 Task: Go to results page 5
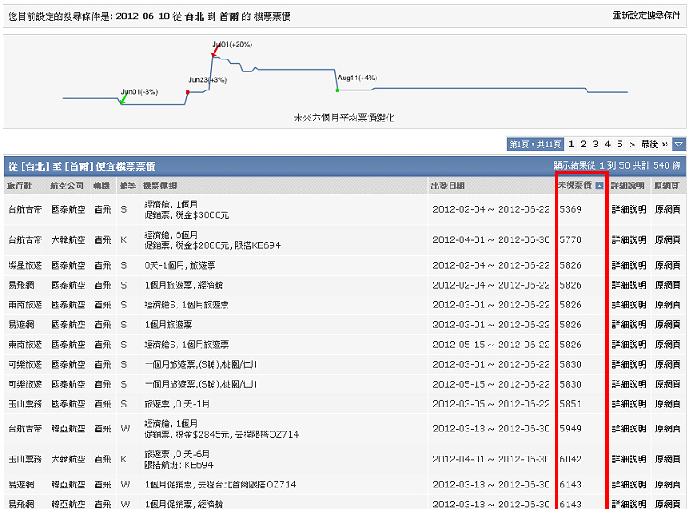click(x=619, y=144)
